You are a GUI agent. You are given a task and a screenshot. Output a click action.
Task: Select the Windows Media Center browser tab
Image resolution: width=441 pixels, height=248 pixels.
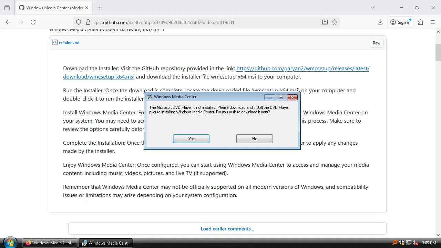(54, 8)
